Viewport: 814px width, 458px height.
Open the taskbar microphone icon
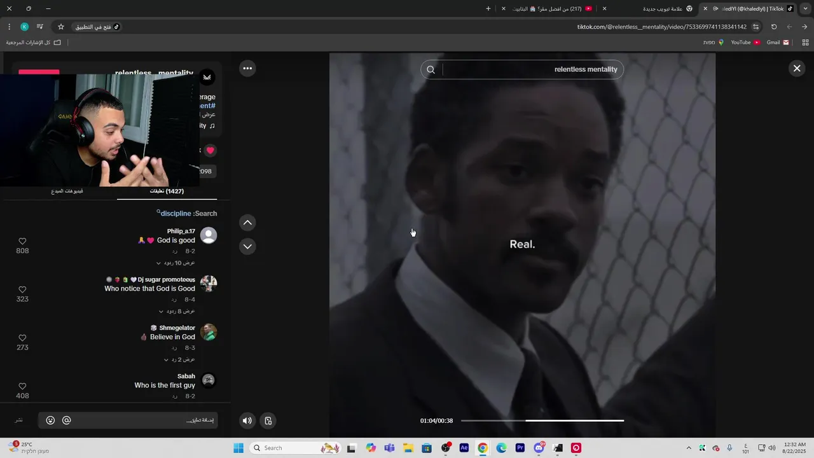tap(729, 448)
